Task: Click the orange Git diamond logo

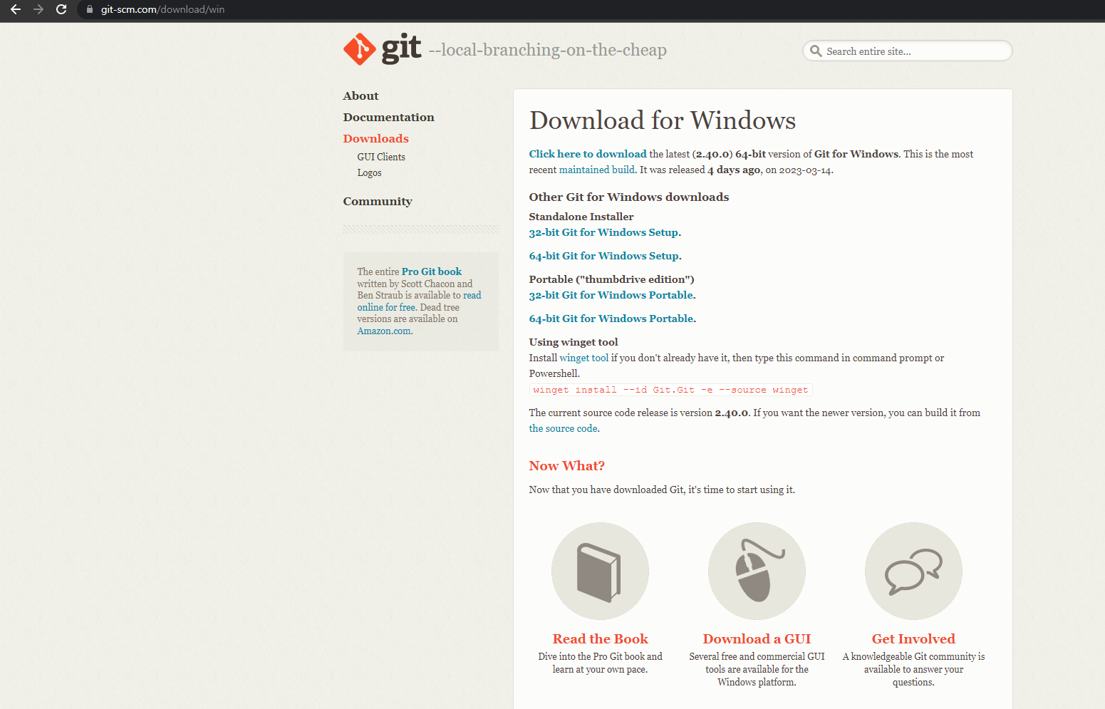Action: click(360, 49)
